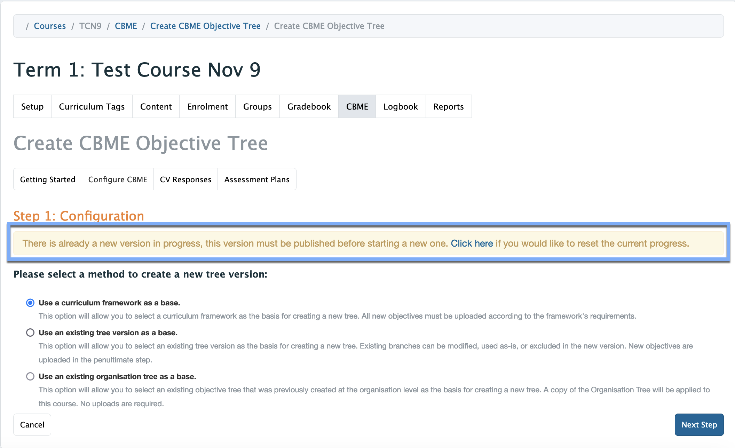Select curriculum framework as a base radio
The height and width of the screenshot is (448, 735).
pos(30,303)
